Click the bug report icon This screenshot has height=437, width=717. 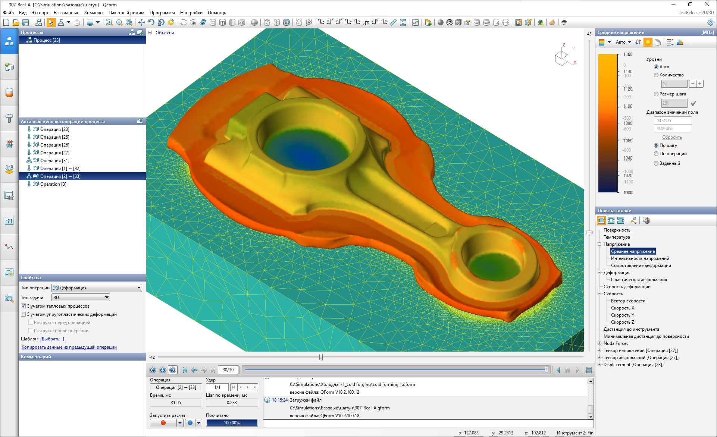pyautogui.click(x=540, y=23)
